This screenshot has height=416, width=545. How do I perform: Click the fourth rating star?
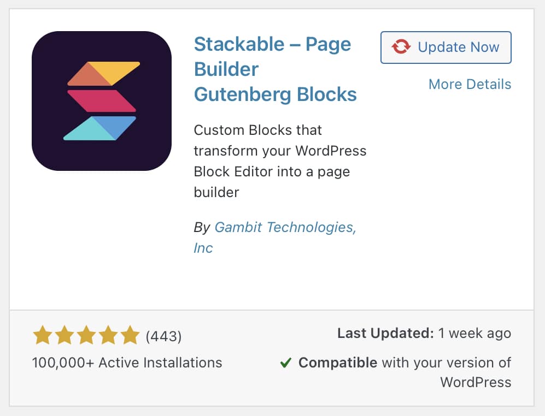coord(108,336)
